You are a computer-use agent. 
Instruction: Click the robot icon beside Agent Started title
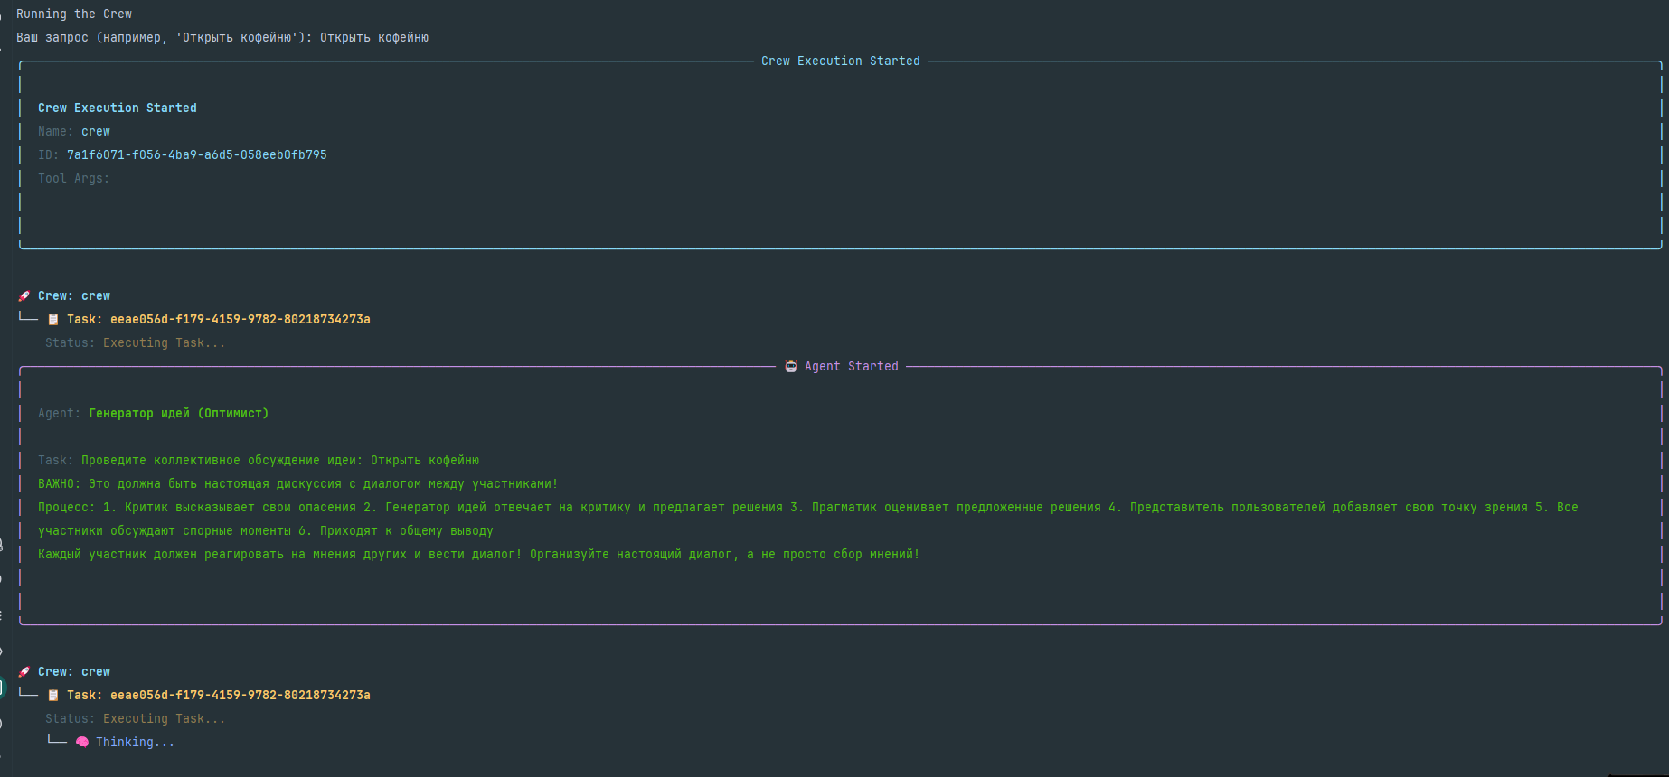pyautogui.click(x=791, y=367)
